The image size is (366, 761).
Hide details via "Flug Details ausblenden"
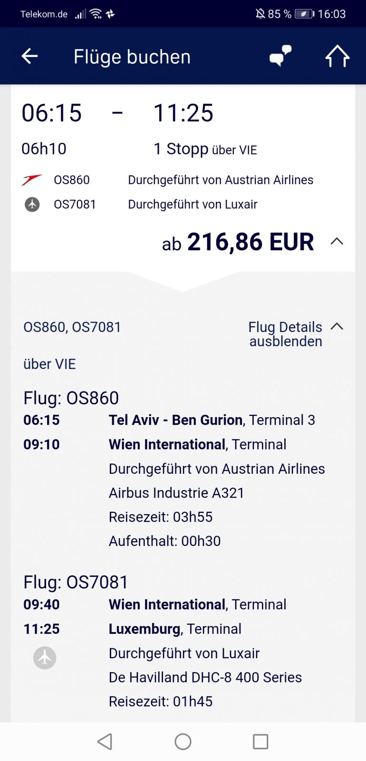(285, 334)
